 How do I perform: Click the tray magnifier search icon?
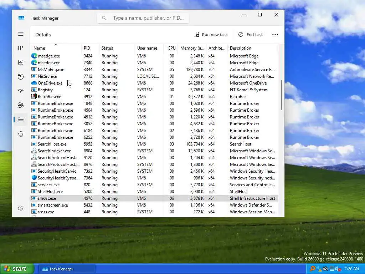(313, 269)
